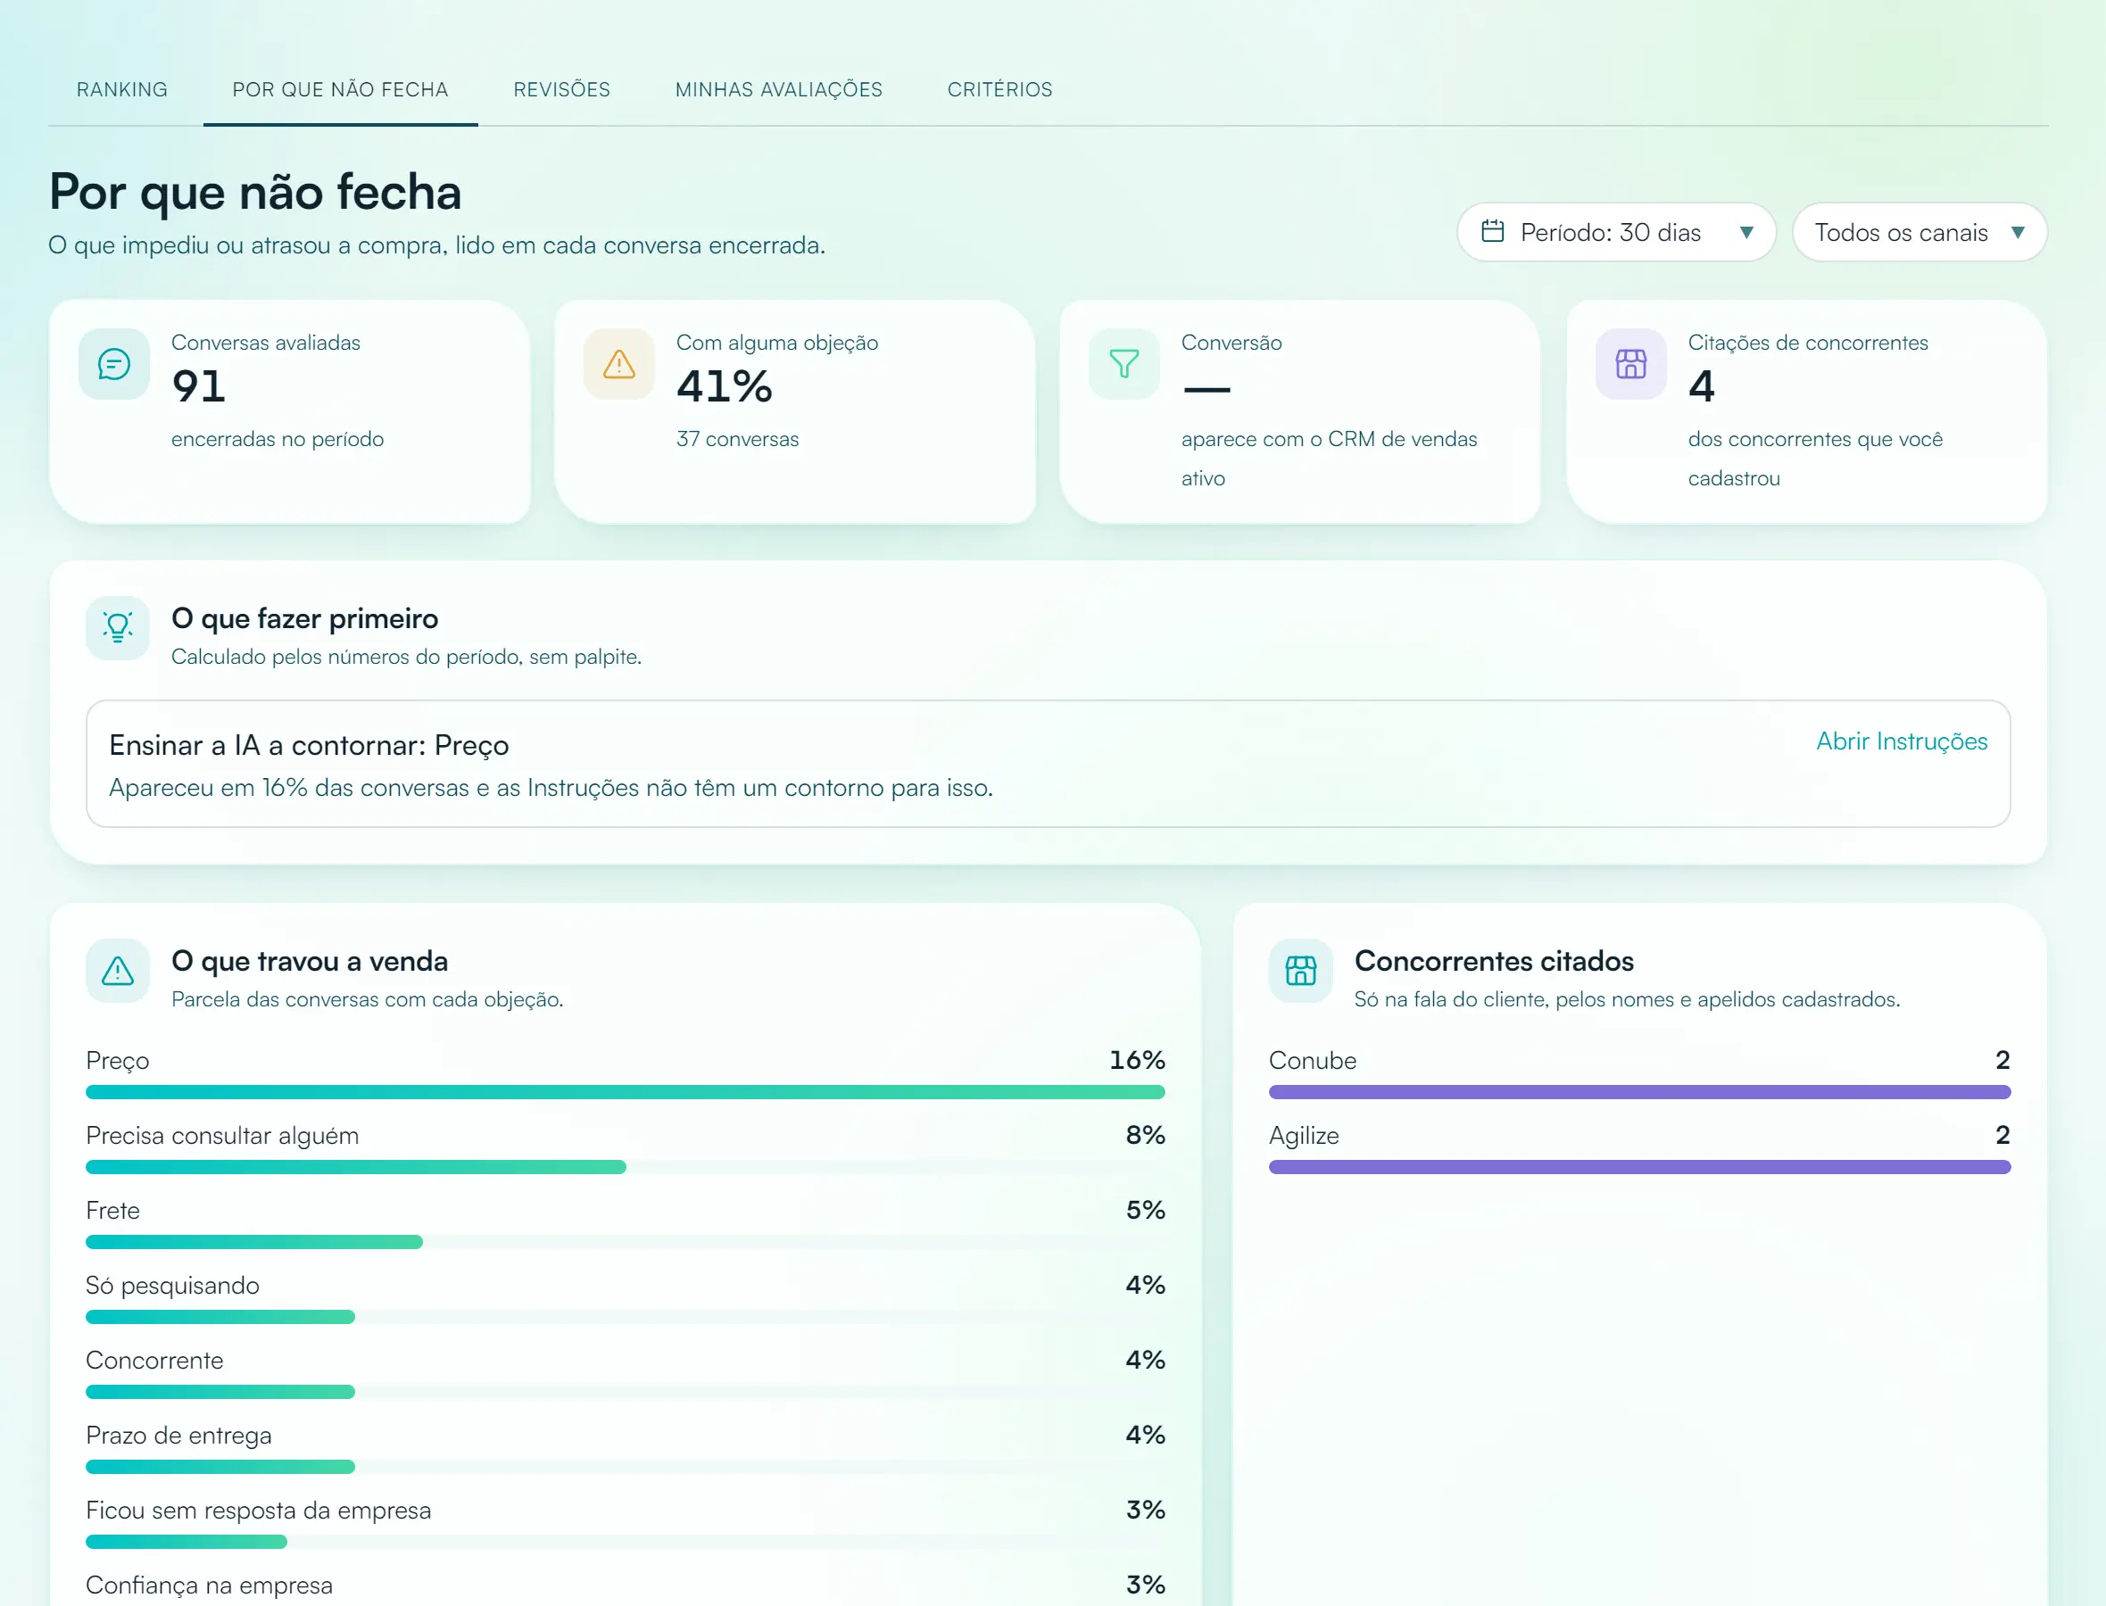This screenshot has height=1606, width=2106.
Task: Click the warning triangle icon on objeção card
Action: (618, 364)
